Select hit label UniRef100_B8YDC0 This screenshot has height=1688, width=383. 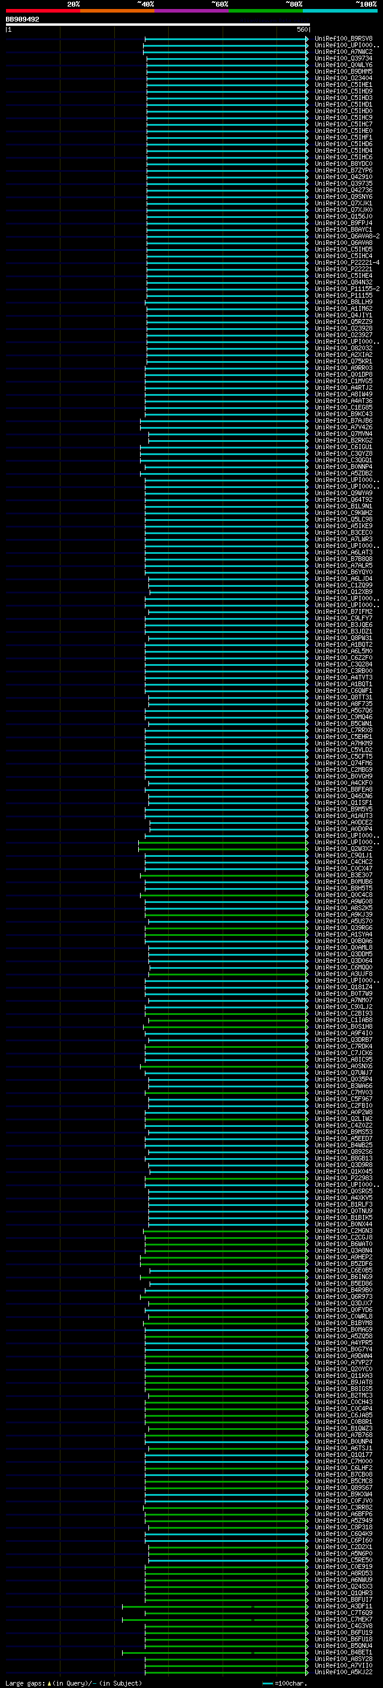tap(343, 164)
